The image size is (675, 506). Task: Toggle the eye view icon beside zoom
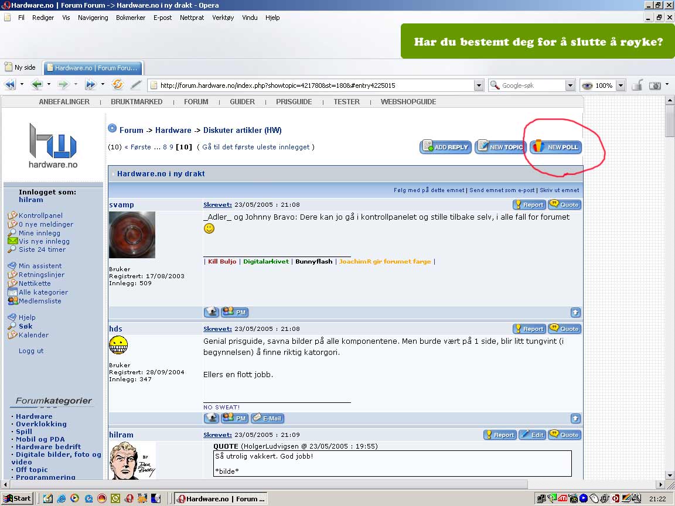(x=587, y=86)
